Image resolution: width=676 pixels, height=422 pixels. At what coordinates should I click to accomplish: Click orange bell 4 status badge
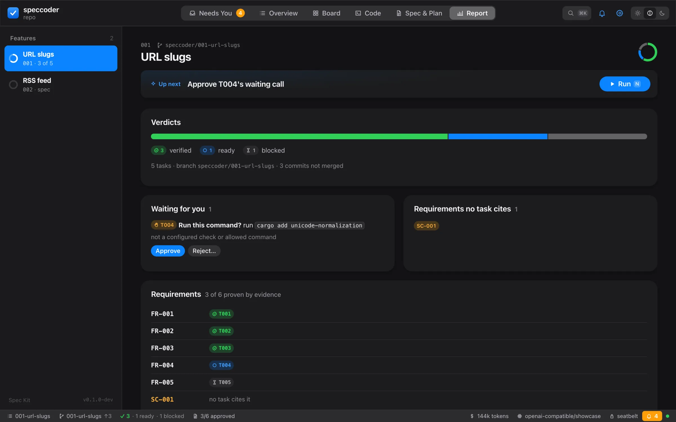point(652,416)
